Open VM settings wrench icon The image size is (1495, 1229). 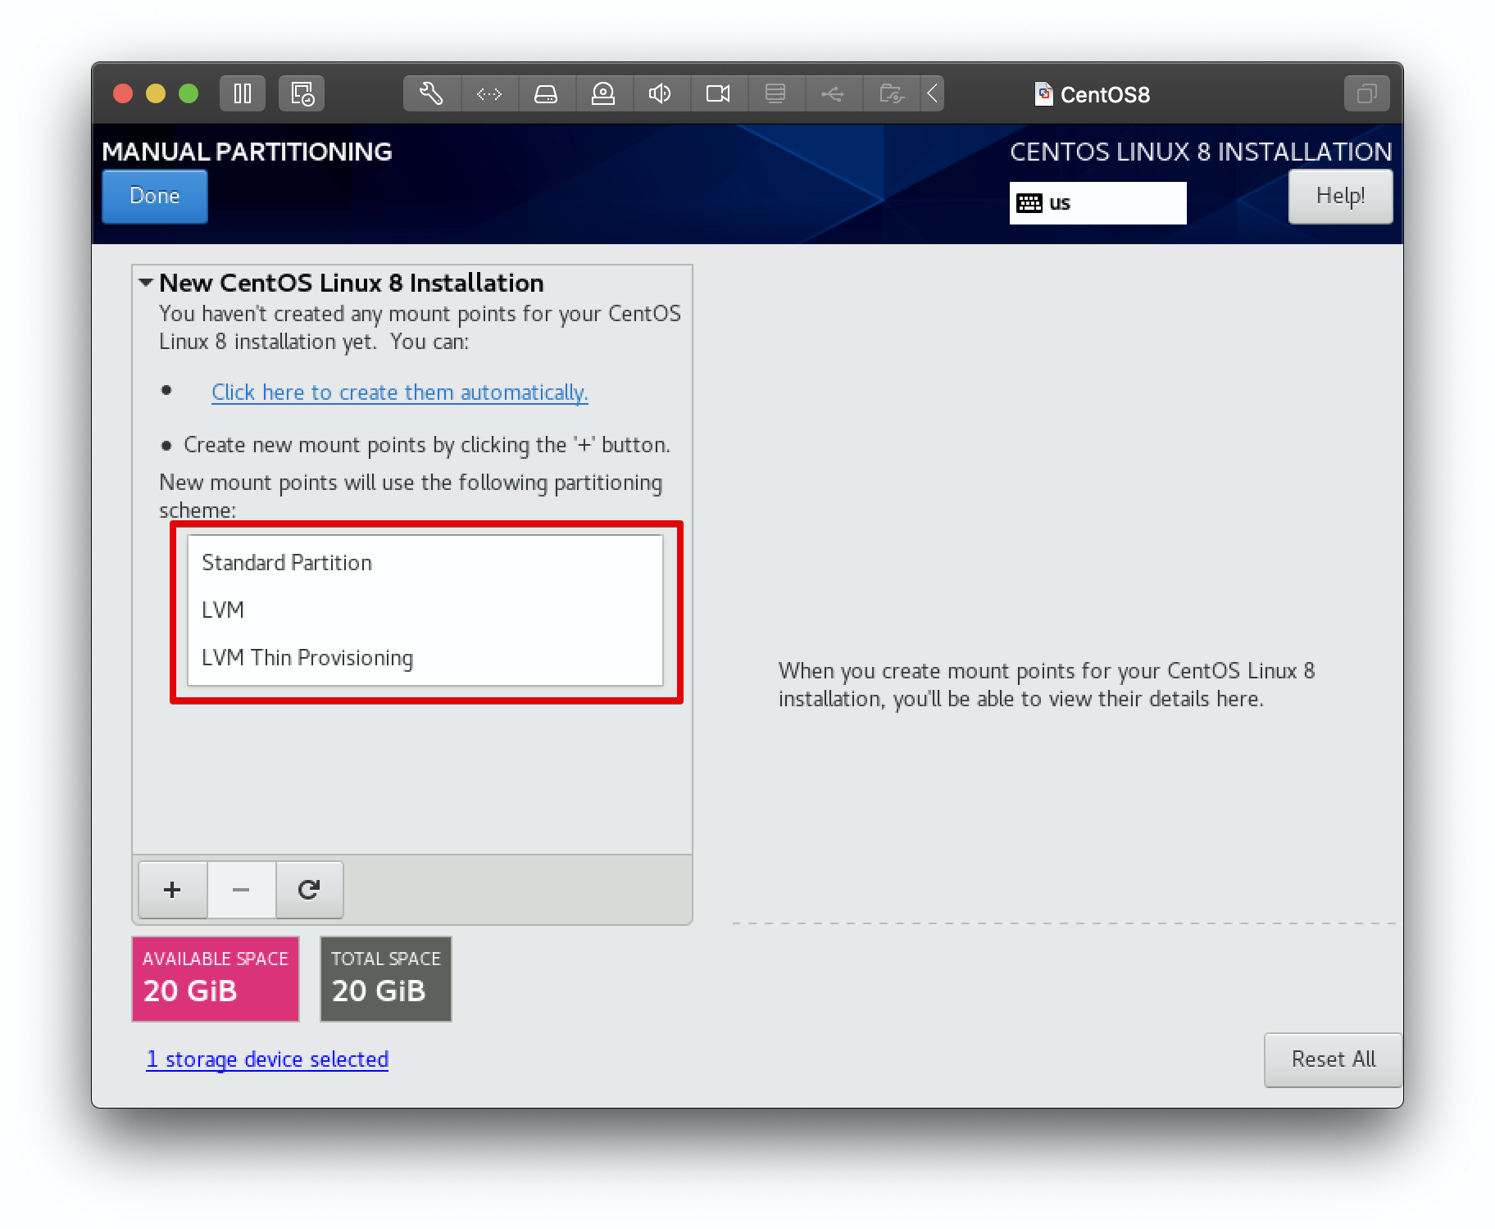coord(432,93)
